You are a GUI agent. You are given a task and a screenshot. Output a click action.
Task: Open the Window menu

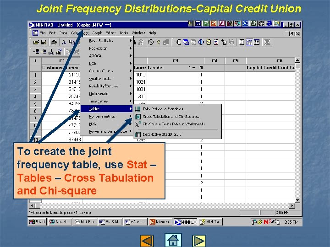[x=138, y=33]
